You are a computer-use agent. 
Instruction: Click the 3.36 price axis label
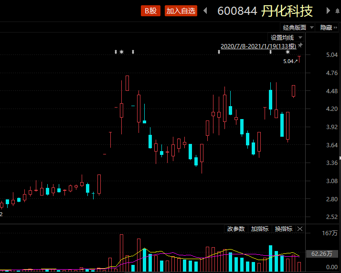tap(331, 163)
